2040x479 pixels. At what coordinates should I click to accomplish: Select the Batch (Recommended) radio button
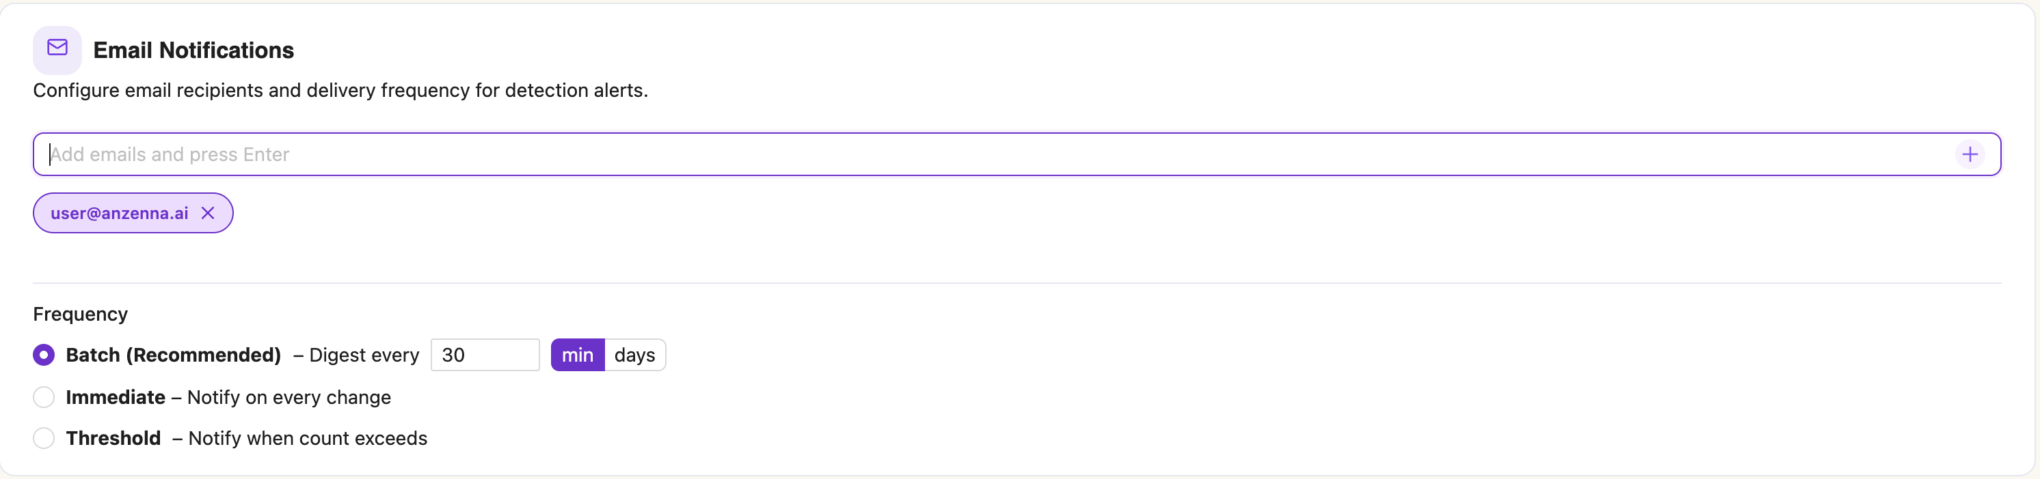tap(44, 355)
